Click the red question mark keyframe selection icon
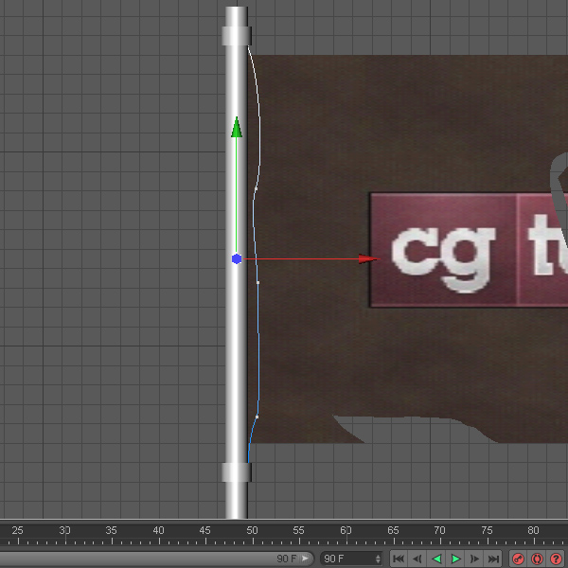The height and width of the screenshot is (568, 568). (556, 559)
